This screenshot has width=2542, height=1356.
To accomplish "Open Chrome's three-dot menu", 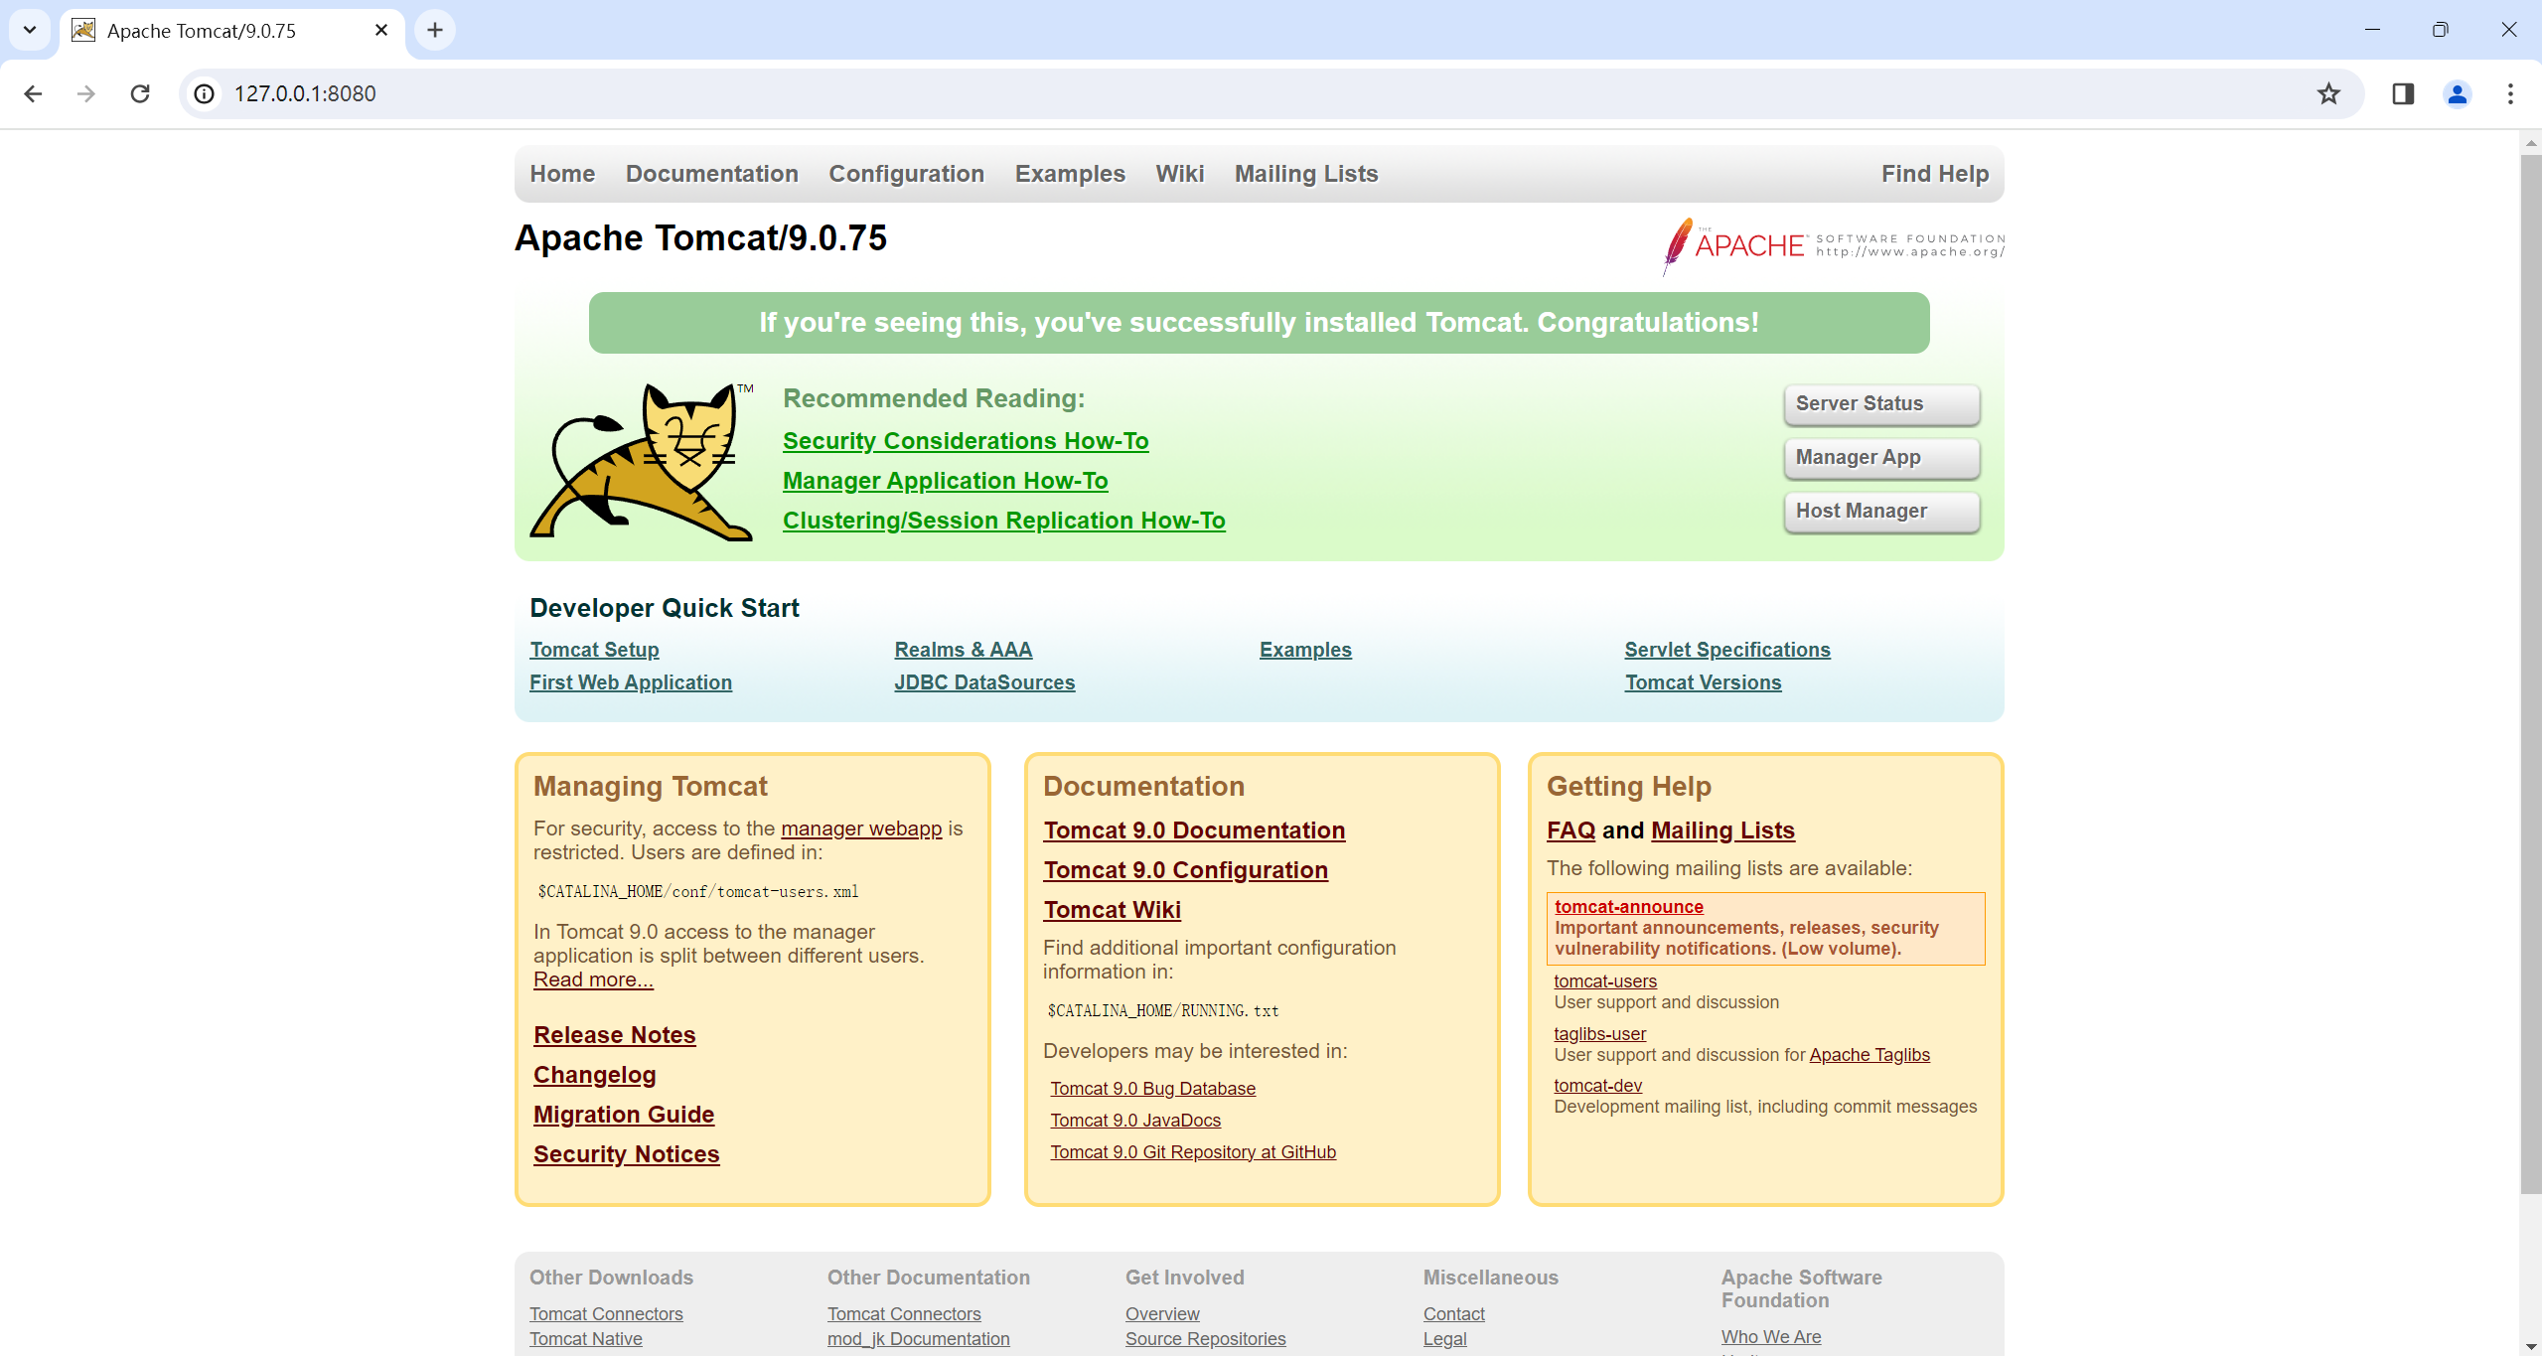I will (x=2510, y=93).
